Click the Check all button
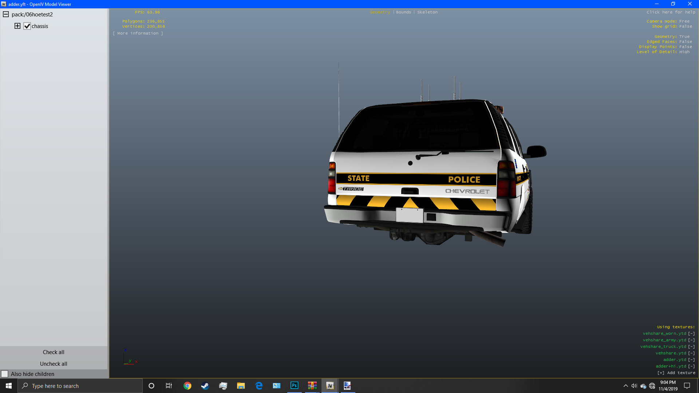The width and height of the screenshot is (699, 393). point(54,352)
